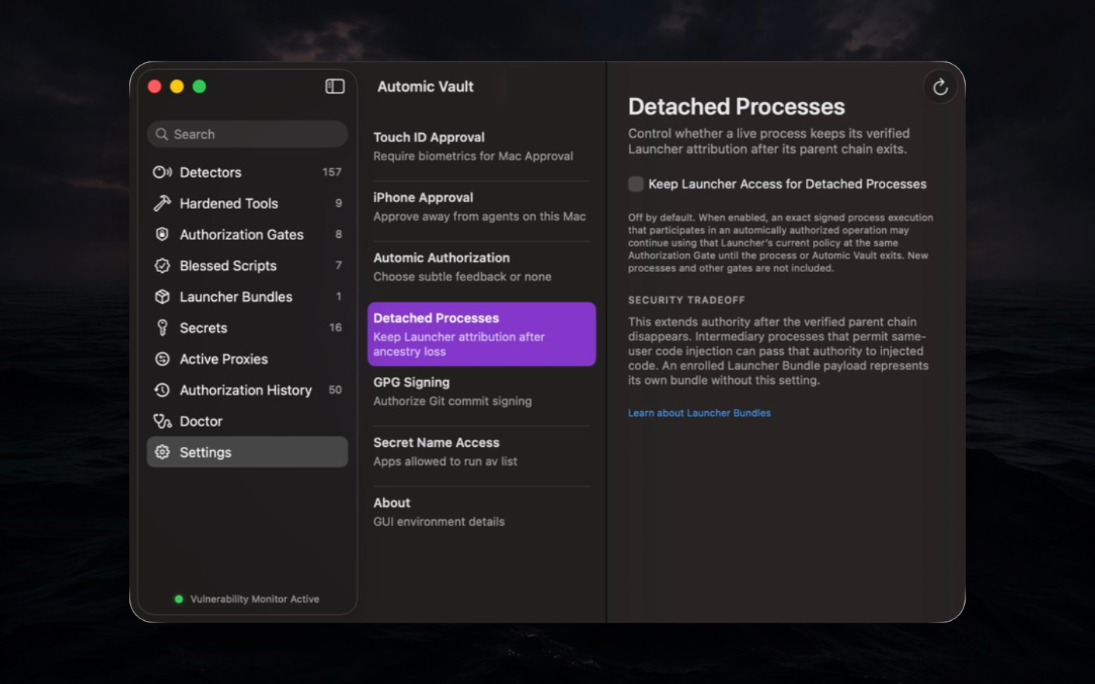Toggle the sidebar visibility icon
The image size is (1095, 684).
[335, 87]
